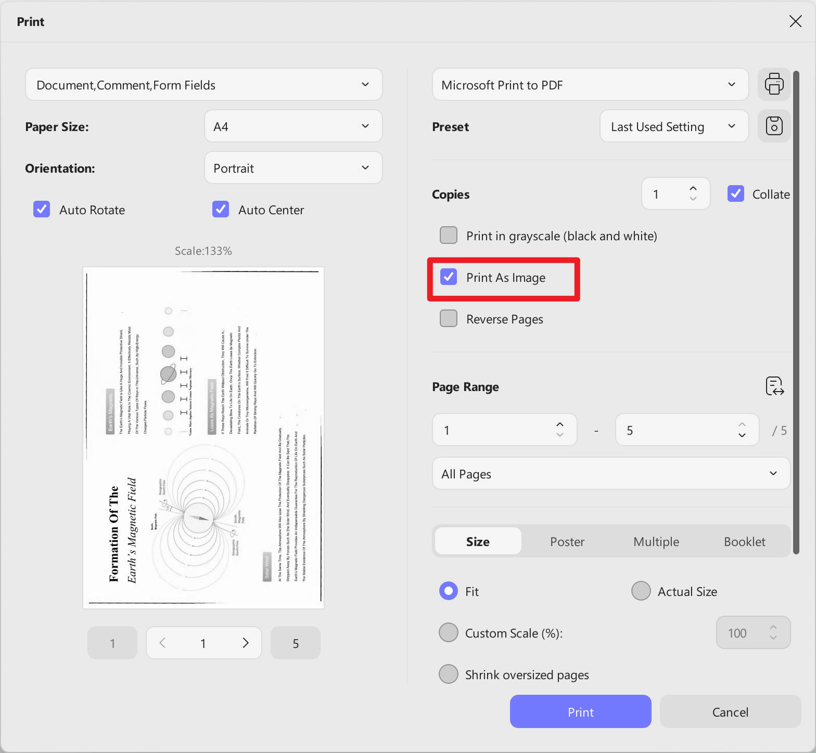Click the swap page range icon

point(774,386)
